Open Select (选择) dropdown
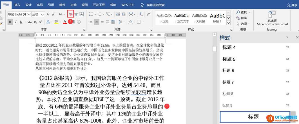299x124 pixels. pos(243,24)
